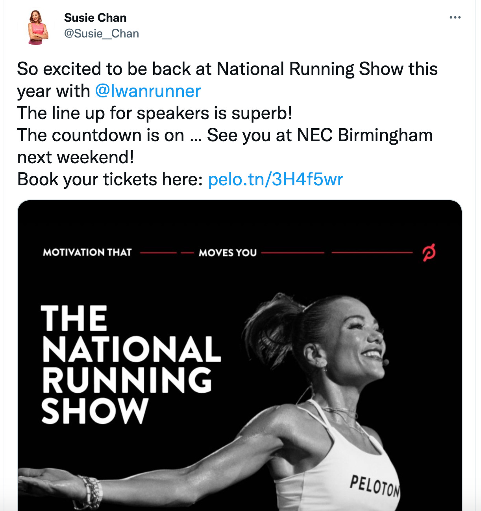481x511 pixels.
Task: Open the @Iwanrunner profile link
Action: (x=148, y=90)
